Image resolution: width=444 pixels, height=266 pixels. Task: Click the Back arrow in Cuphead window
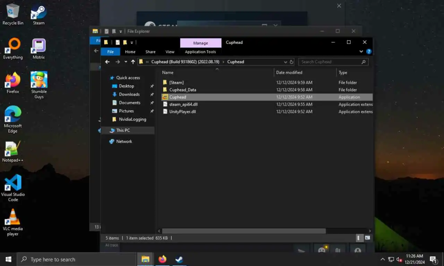pos(108,62)
